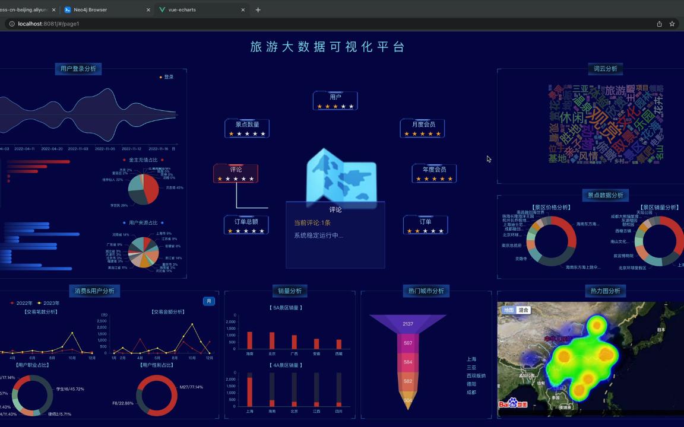This screenshot has height=427, width=684.
Task: Open the 月 period selector
Action: point(209,301)
